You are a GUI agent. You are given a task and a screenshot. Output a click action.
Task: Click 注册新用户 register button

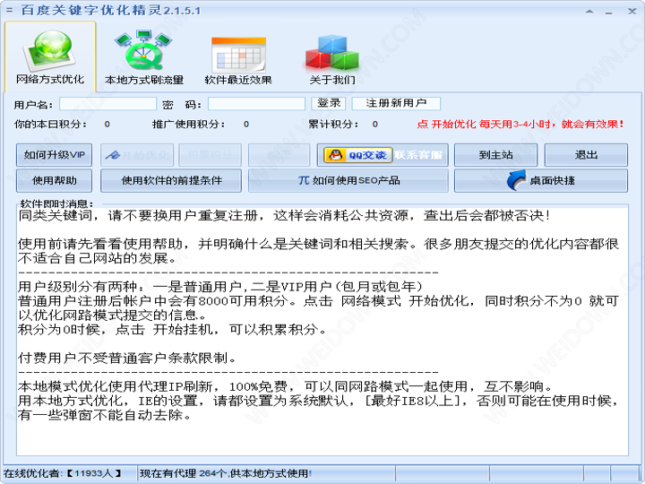click(396, 103)
